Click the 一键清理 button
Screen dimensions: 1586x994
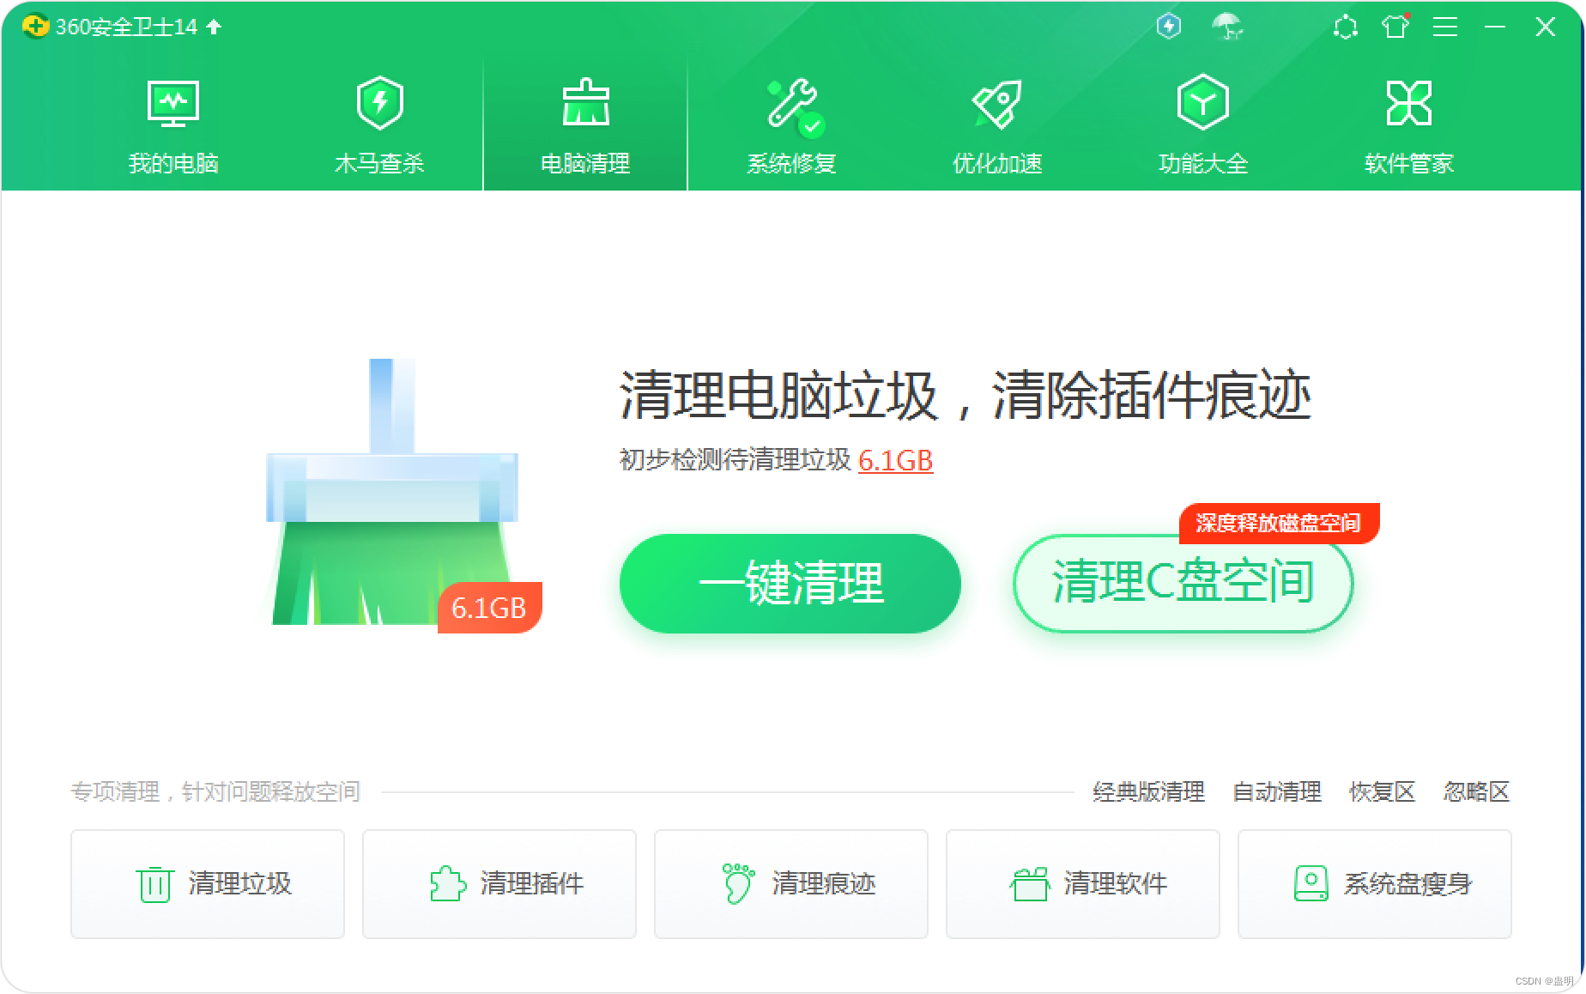[x=790, y=583]
